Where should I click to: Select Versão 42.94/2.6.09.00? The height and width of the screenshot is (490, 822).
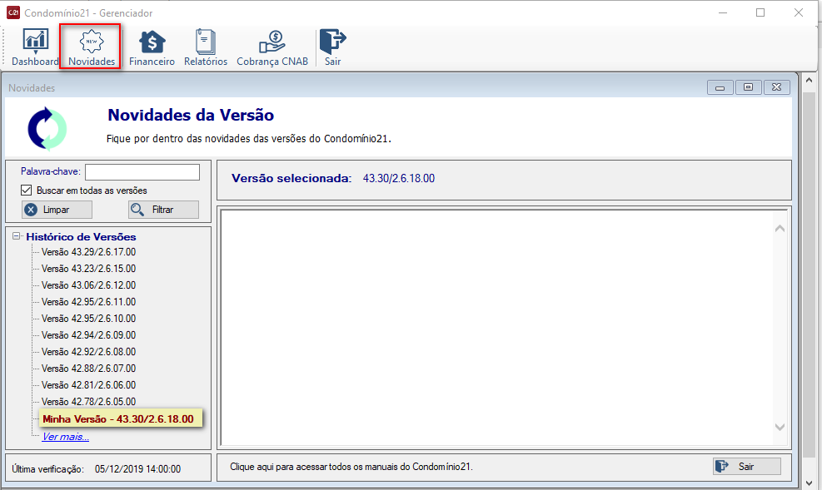[88, 335]
